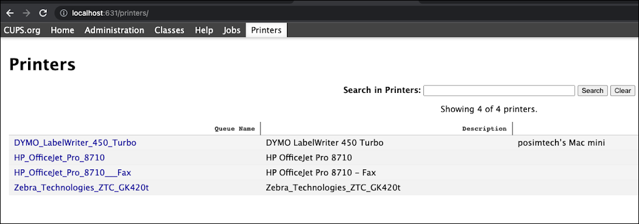Select the HP OfficeJet Pro 8710 - Fax description
The image size is (639, 224).
(x=321, y=172)
